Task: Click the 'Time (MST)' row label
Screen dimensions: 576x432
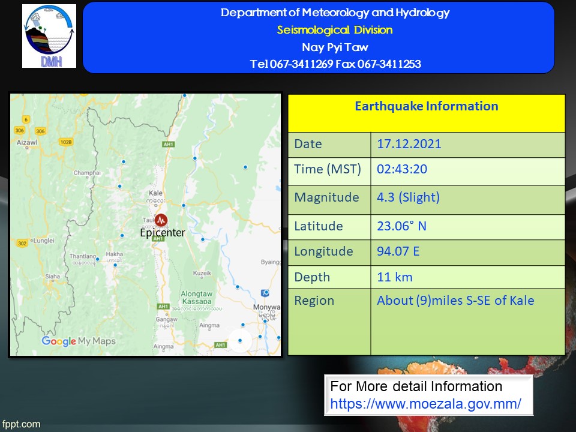Action: (328, 169)
